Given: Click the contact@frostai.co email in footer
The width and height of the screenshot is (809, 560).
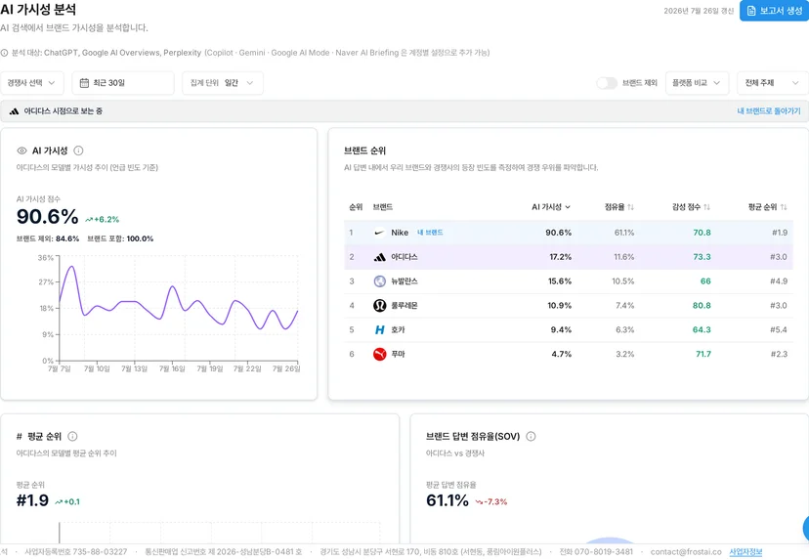Looking at the screenshot, I should 686,552.
